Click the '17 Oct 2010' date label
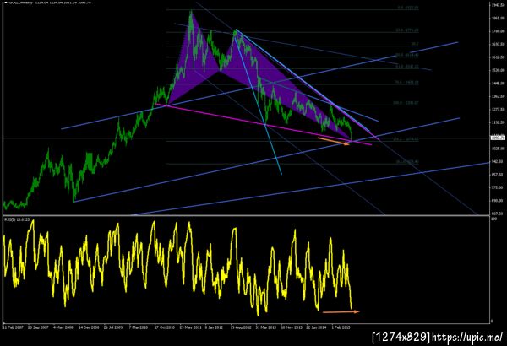This screenshot has height=346, width=507. [164, 327]
